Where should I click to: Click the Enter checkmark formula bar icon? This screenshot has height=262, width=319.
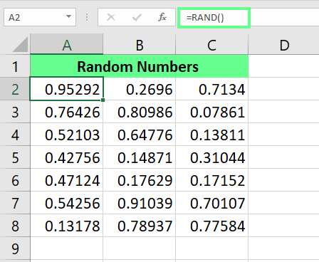[x=137, y=17]
